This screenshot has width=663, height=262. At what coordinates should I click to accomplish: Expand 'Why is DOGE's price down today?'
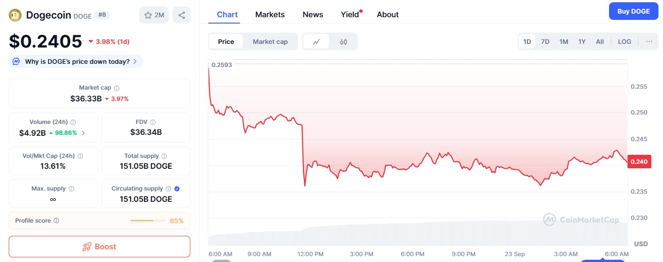76,62
